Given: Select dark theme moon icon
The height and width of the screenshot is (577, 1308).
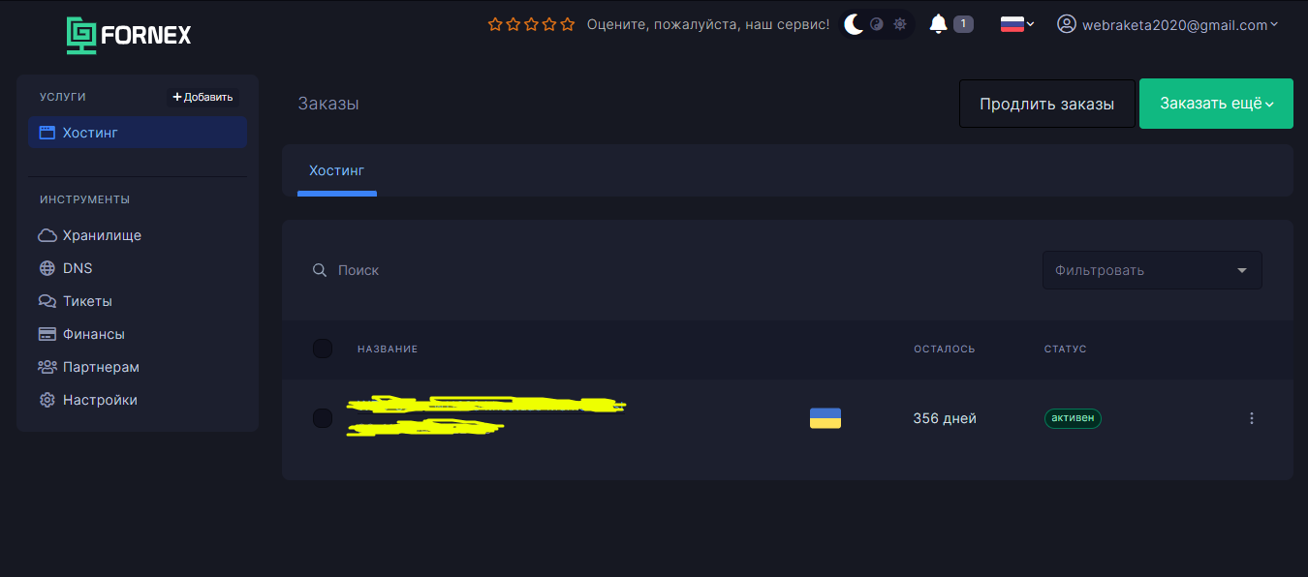Looking at the screenshot, I should tap(854, 24).
